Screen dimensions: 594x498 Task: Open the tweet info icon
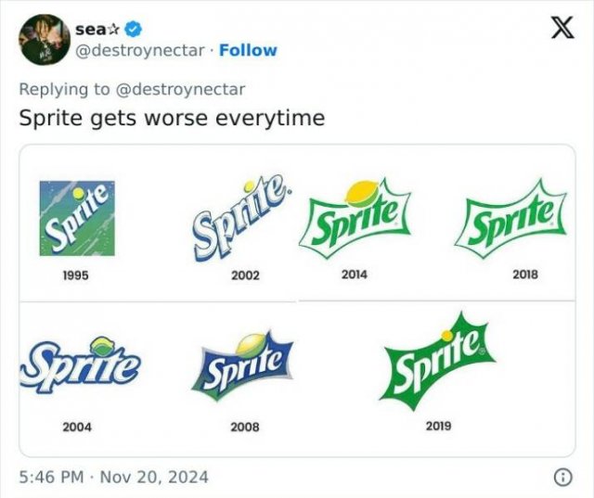point(561,478)
